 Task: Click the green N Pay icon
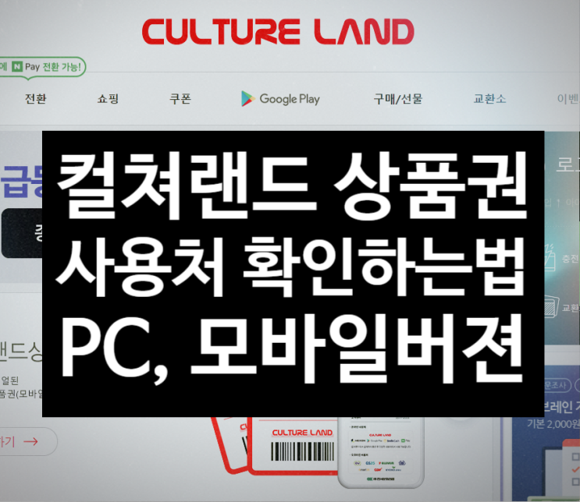point(17,66)
